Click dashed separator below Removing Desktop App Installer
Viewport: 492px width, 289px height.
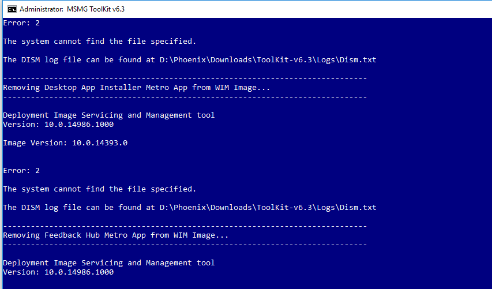(x=185, y=97)
